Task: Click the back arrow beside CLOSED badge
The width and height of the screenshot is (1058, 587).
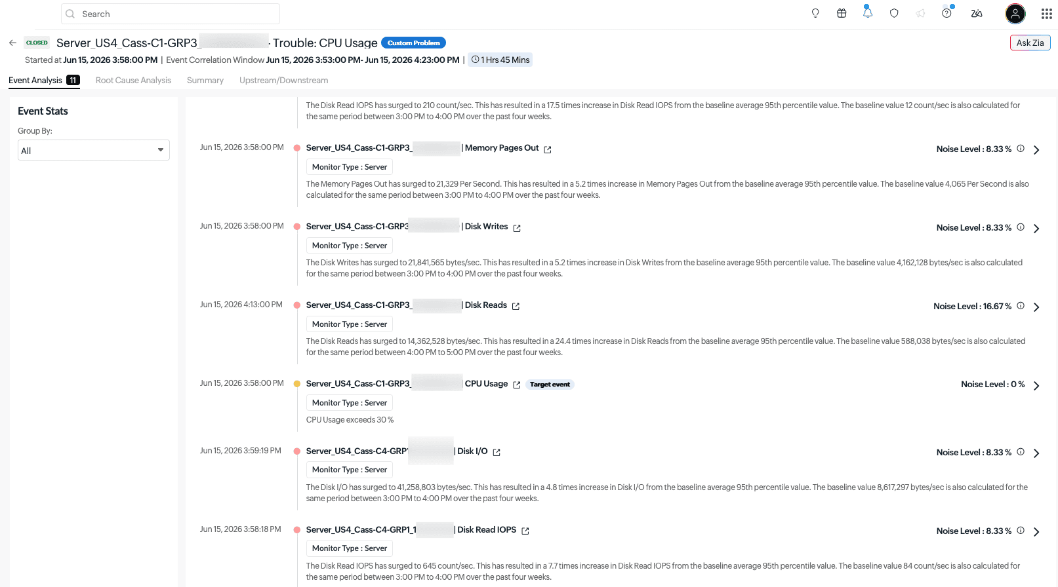Action: (x=12, y=43)
